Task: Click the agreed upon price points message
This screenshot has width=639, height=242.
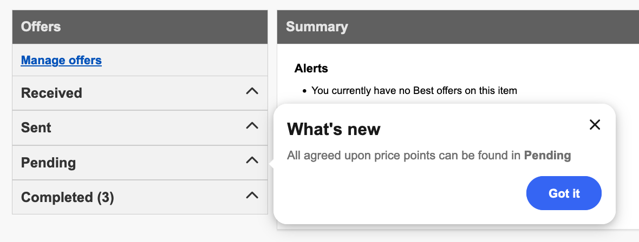Action: pos(405,156)
